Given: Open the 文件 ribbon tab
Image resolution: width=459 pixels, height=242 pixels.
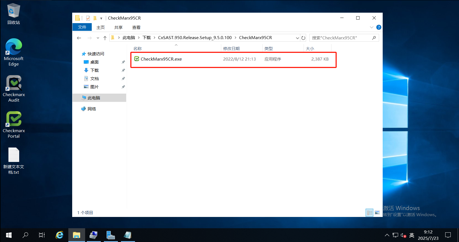Looking at the screenshot, I should pyautogui.click(x=82, y=27).
